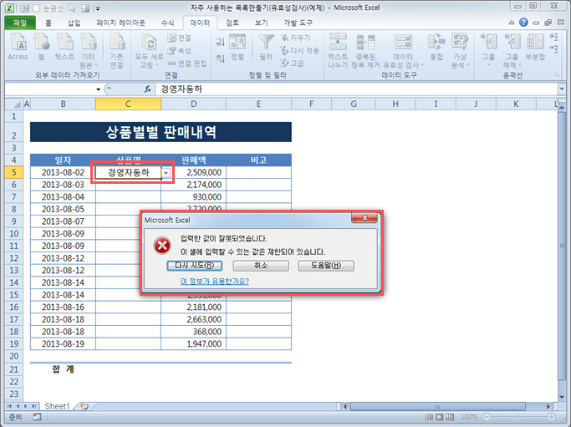Click the Properties (속성) button

point(179,51)
